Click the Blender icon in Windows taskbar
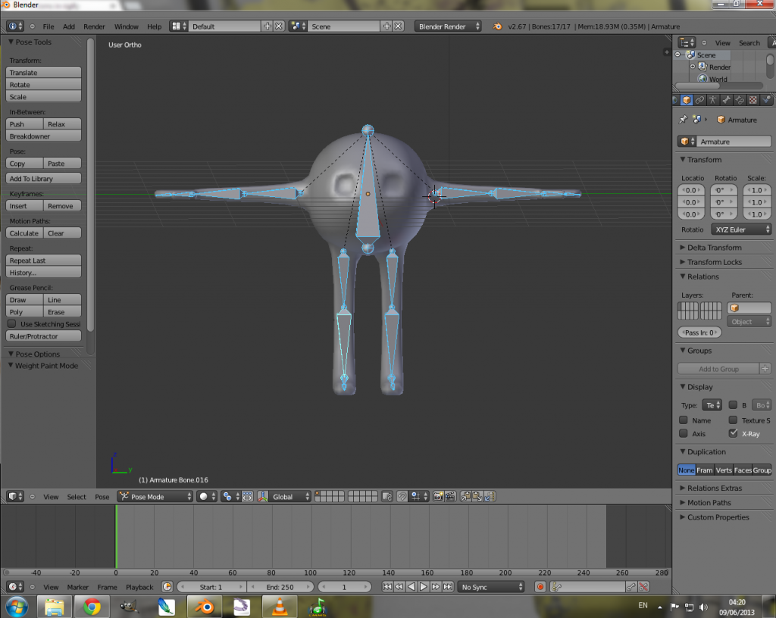The height and width of the screenshot is (618, 776). [204, 607]
